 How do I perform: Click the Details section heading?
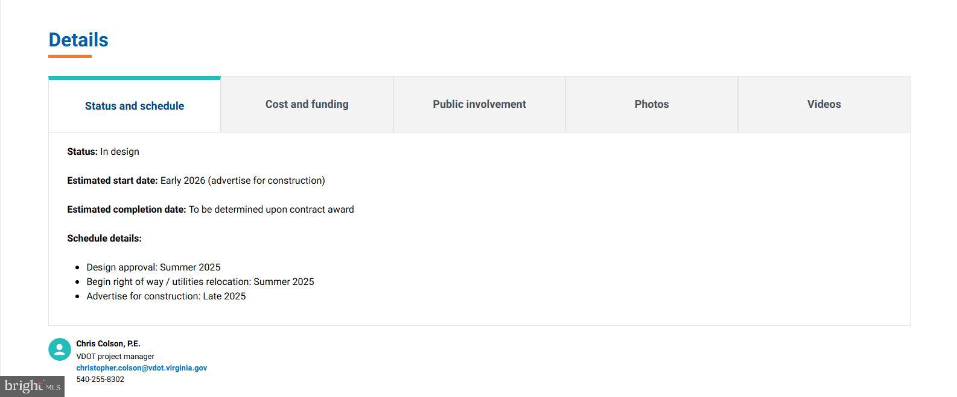[78, 40]
